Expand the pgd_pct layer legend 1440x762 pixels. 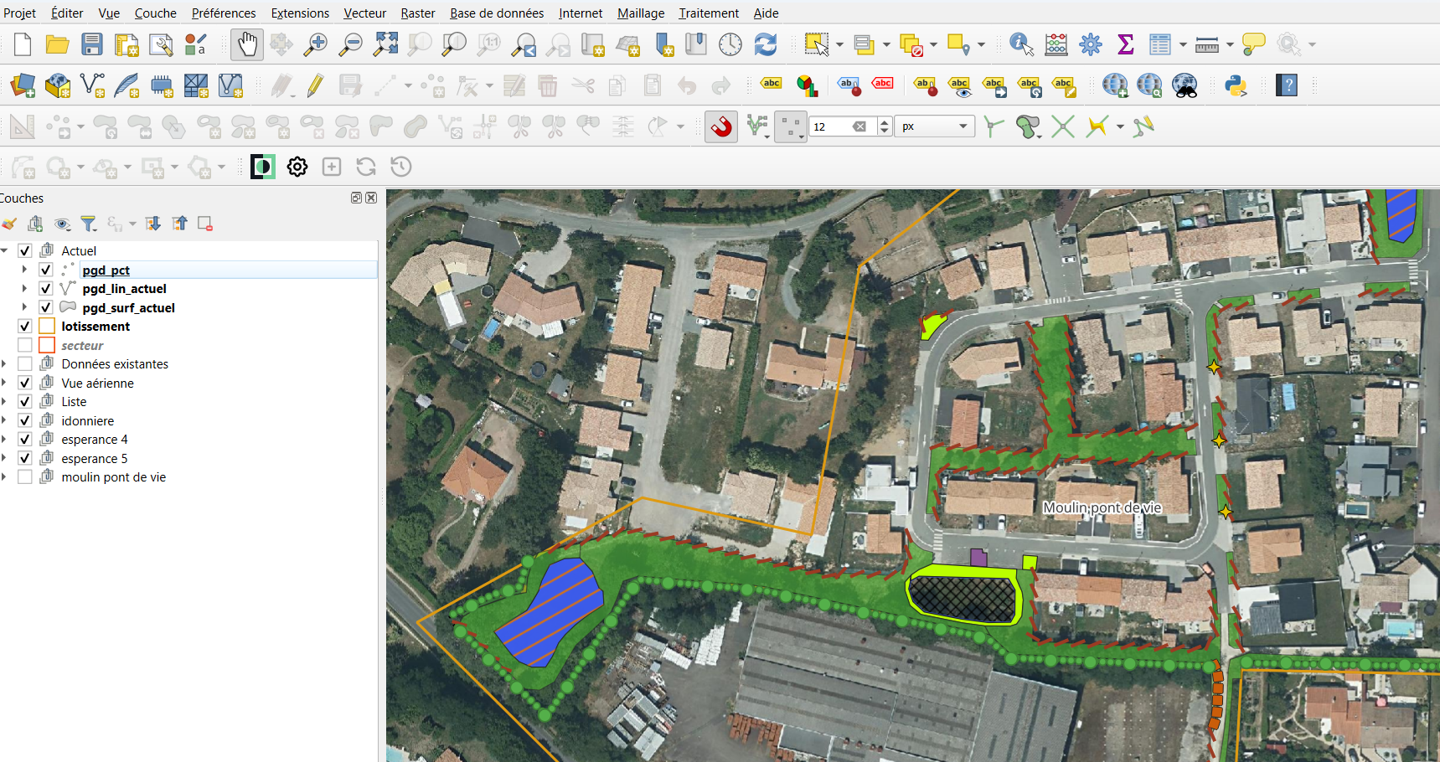[x=24, y=270]
